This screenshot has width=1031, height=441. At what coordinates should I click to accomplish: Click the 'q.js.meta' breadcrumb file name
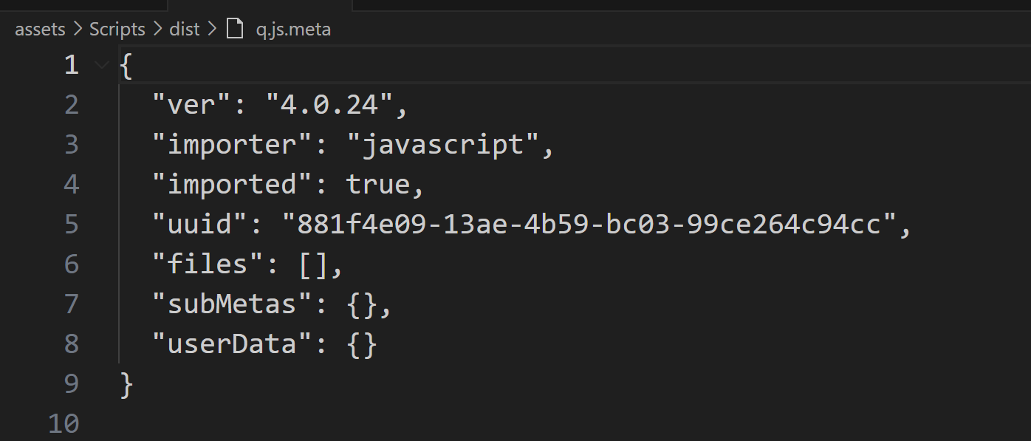[293, 30]
